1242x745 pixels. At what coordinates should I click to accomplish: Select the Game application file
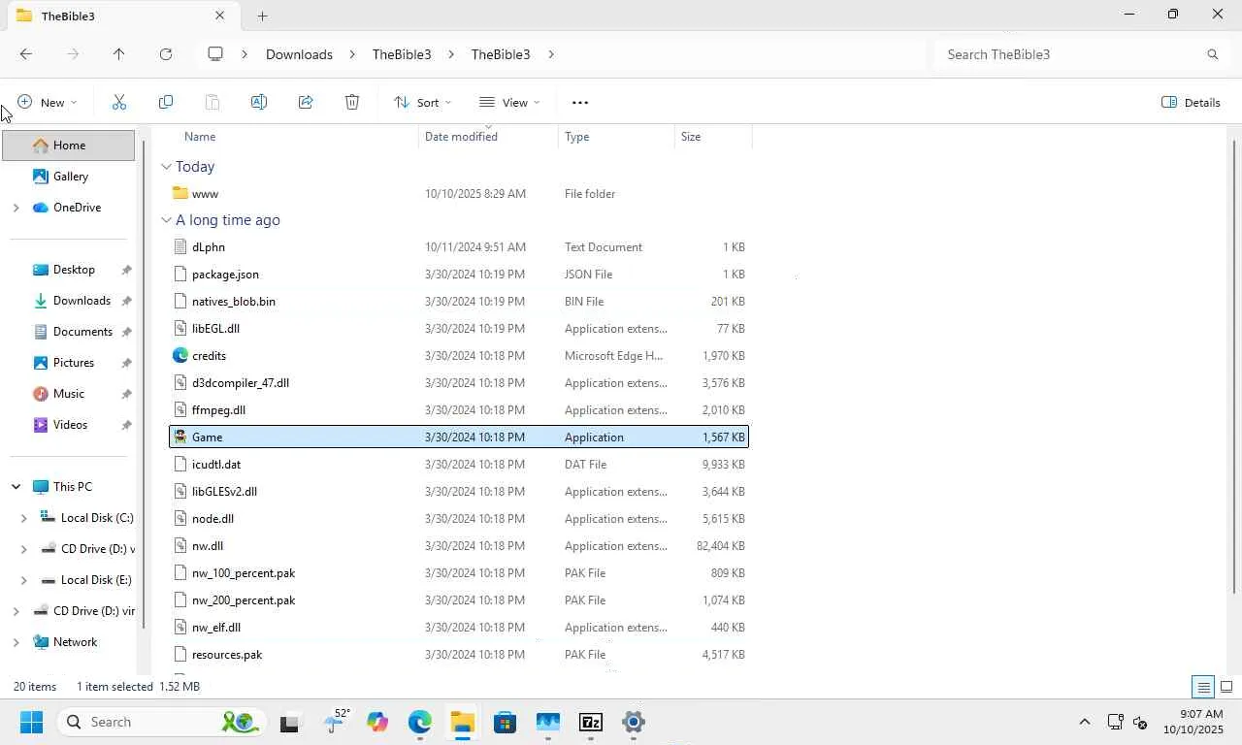coord(459,437)
